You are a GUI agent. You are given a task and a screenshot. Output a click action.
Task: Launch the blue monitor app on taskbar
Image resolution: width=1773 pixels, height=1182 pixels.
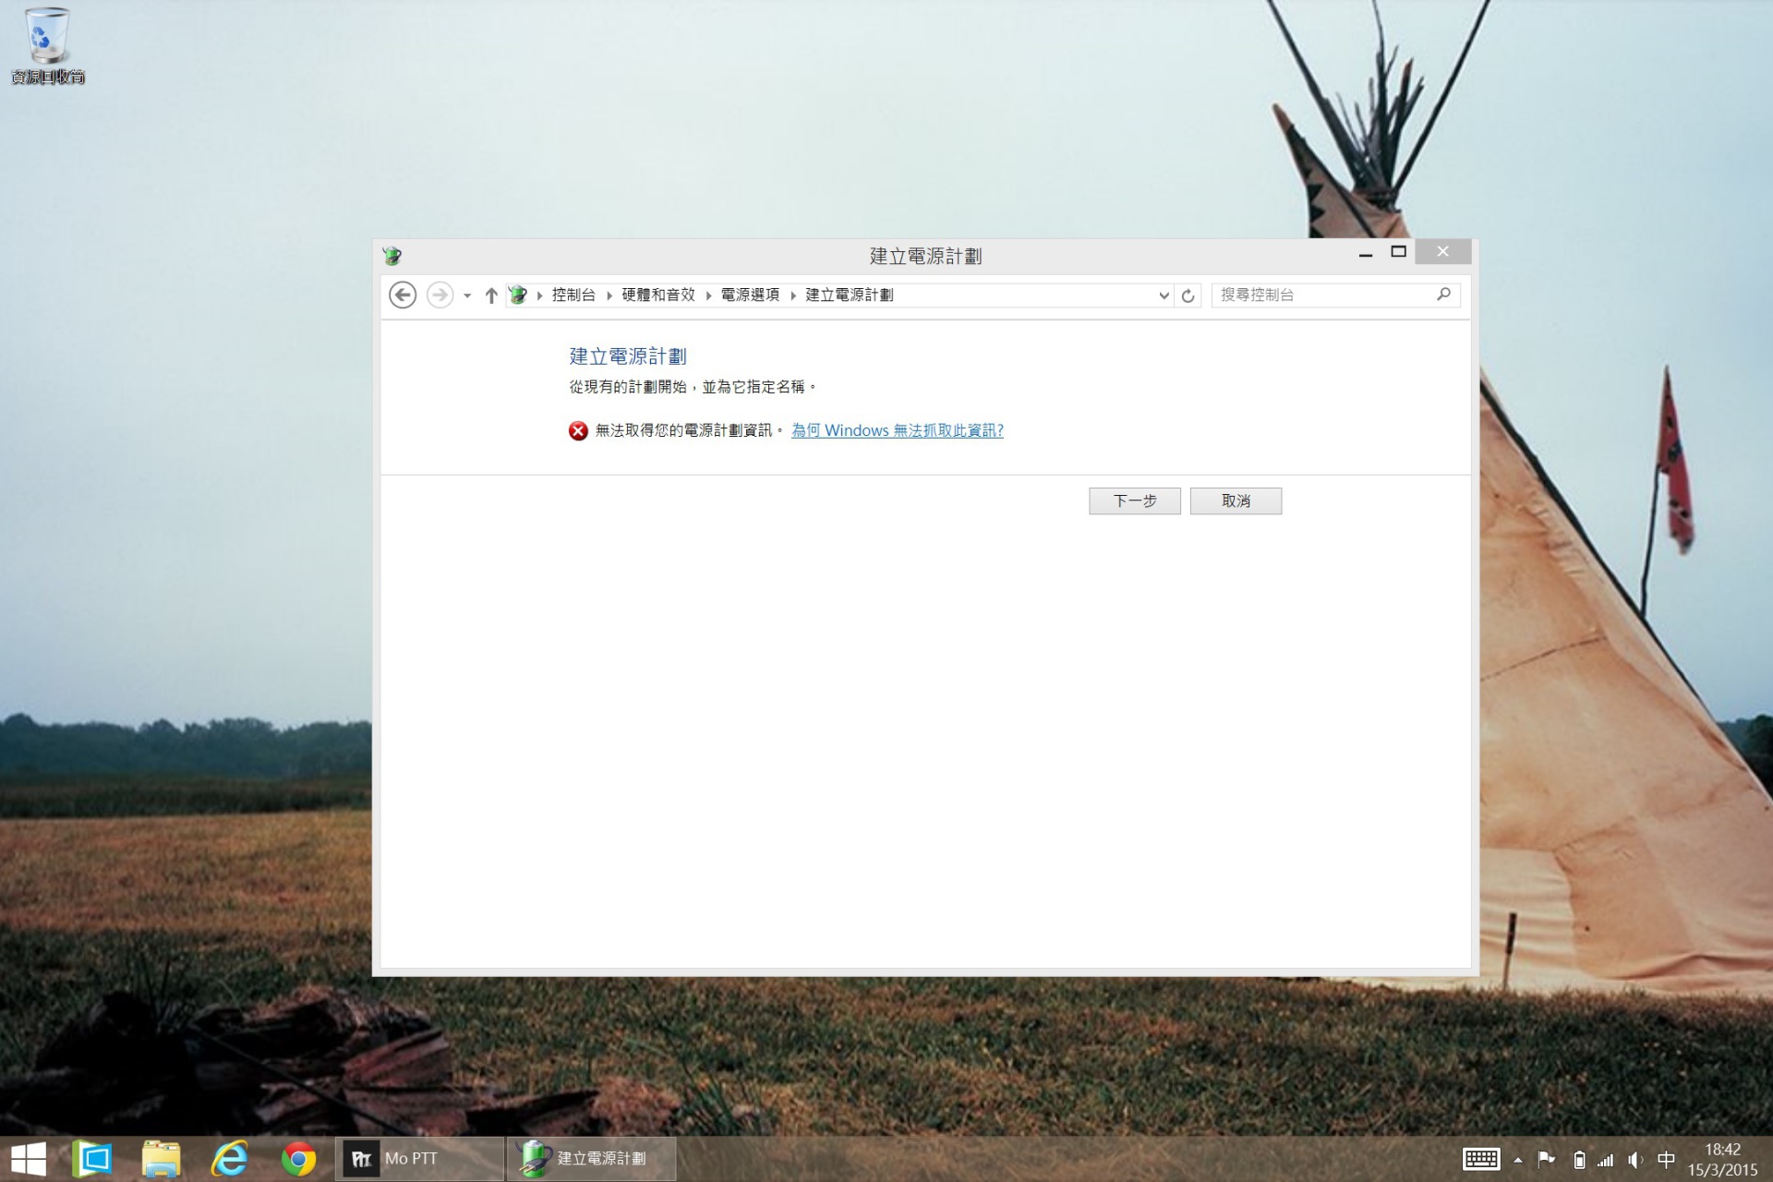pos(92,1159)
